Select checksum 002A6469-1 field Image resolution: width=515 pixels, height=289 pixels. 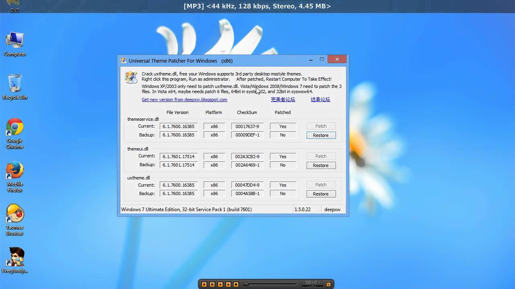pyautogui.click(x=247, y=165)
